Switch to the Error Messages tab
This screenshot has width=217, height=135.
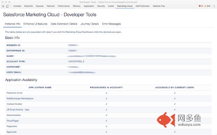tap(112, 24)
